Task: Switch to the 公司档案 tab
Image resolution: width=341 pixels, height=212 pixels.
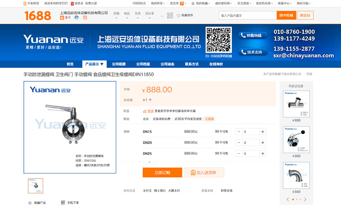Action: pyautogui.click(x=143, y=64)
